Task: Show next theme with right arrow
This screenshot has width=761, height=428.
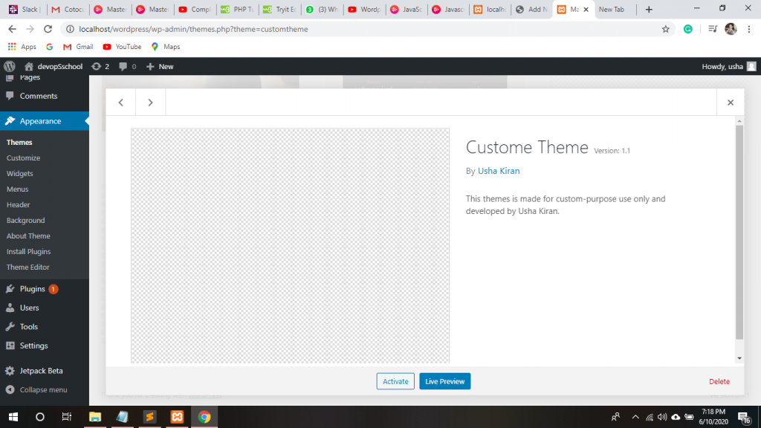Action: point(150,103)
